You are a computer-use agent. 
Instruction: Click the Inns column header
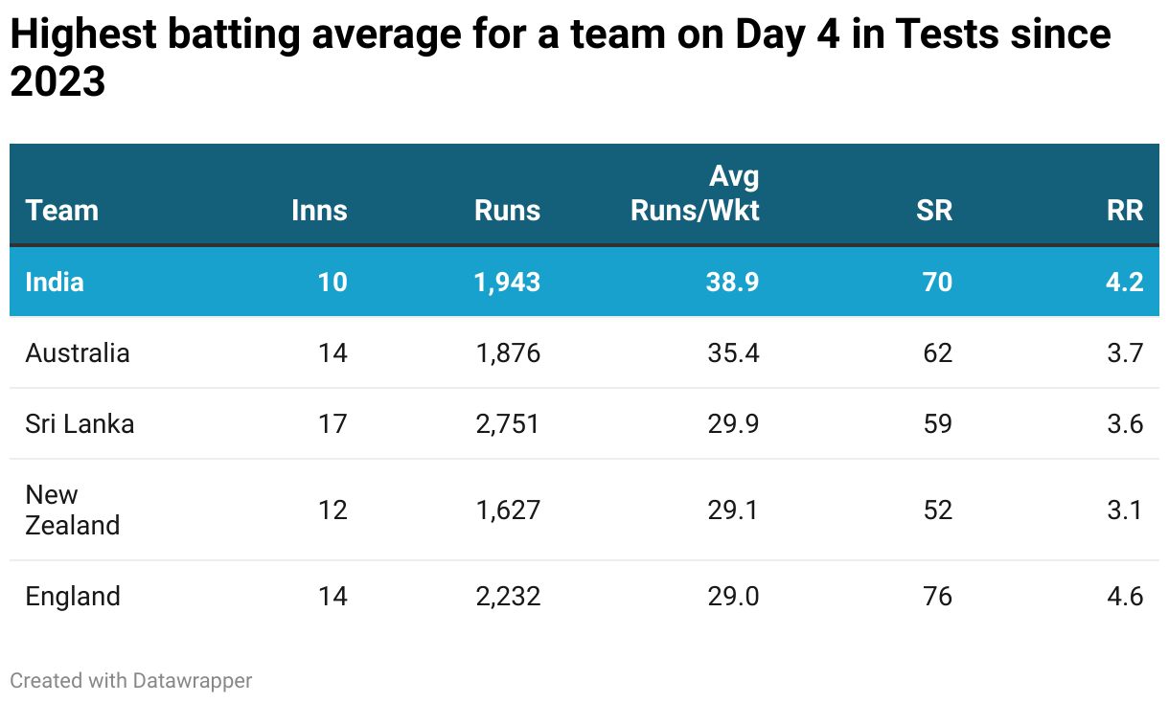(319, 210)
